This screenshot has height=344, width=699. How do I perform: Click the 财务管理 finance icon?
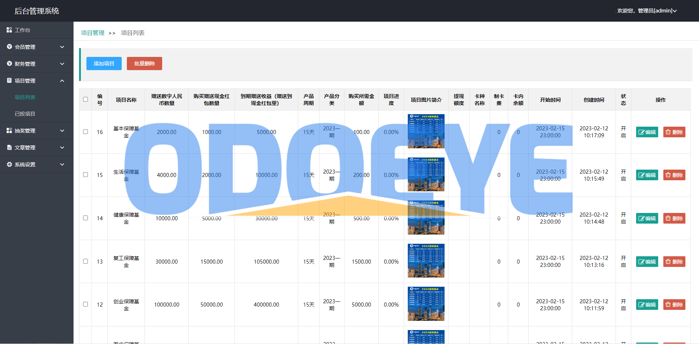pos(9,64)
